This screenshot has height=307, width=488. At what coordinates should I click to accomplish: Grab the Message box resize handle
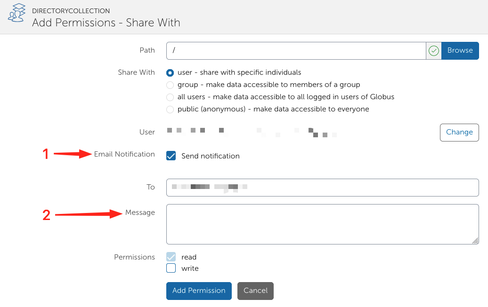(476, 241)
